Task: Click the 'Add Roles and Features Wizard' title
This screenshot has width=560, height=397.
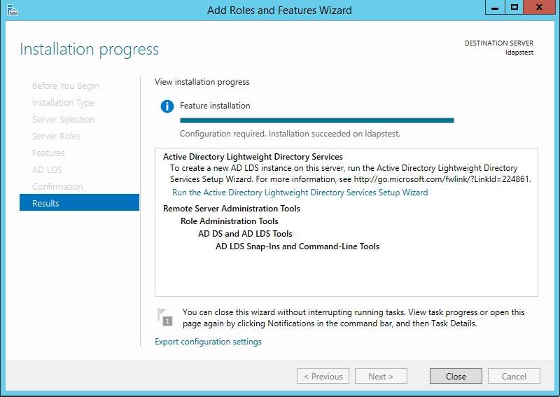Action: (x=279, y=10)
